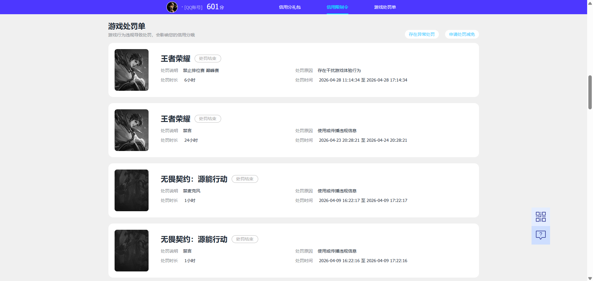Select the text 禁止排位赛 巅峰赛

tap(201, 70)
